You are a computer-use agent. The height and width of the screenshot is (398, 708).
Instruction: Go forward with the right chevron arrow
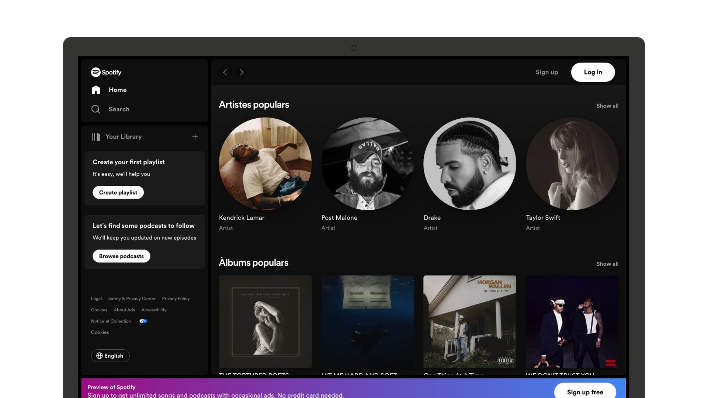242,72
